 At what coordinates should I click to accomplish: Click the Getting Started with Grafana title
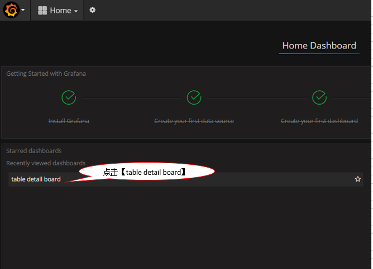coord(46,74)
